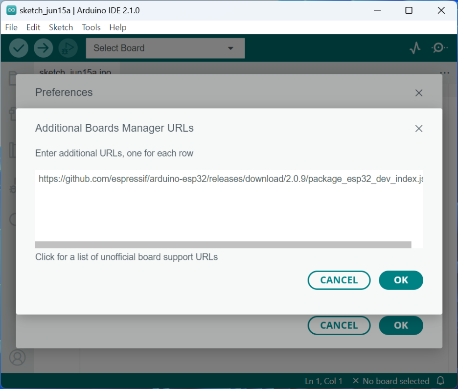The height and width of the screenshot is (389, 458).
Task: Close the Additional Boards Manager URLs dialog
Action: point(419,129)
